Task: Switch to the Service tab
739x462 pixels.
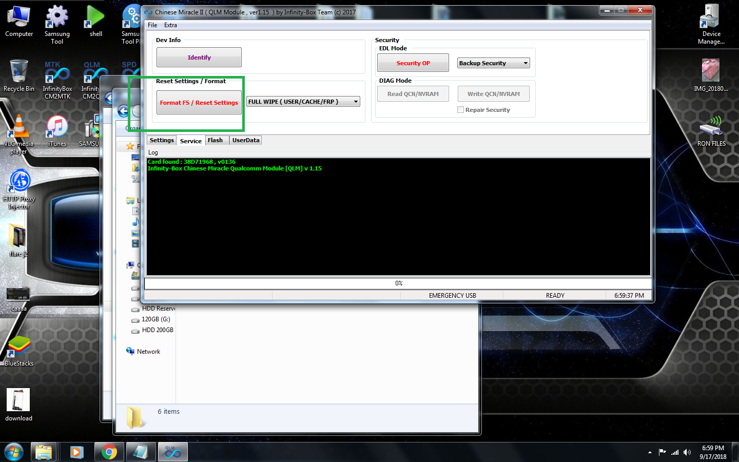Action: [x=191, y=141]
